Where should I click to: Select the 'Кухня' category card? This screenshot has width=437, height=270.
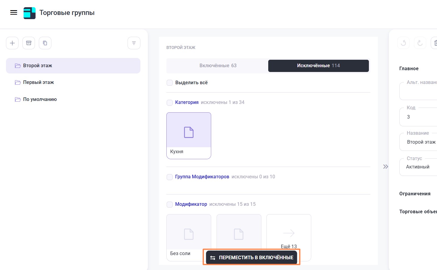(x=189, y=136)
